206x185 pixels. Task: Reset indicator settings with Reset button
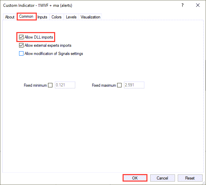point(190,178)
